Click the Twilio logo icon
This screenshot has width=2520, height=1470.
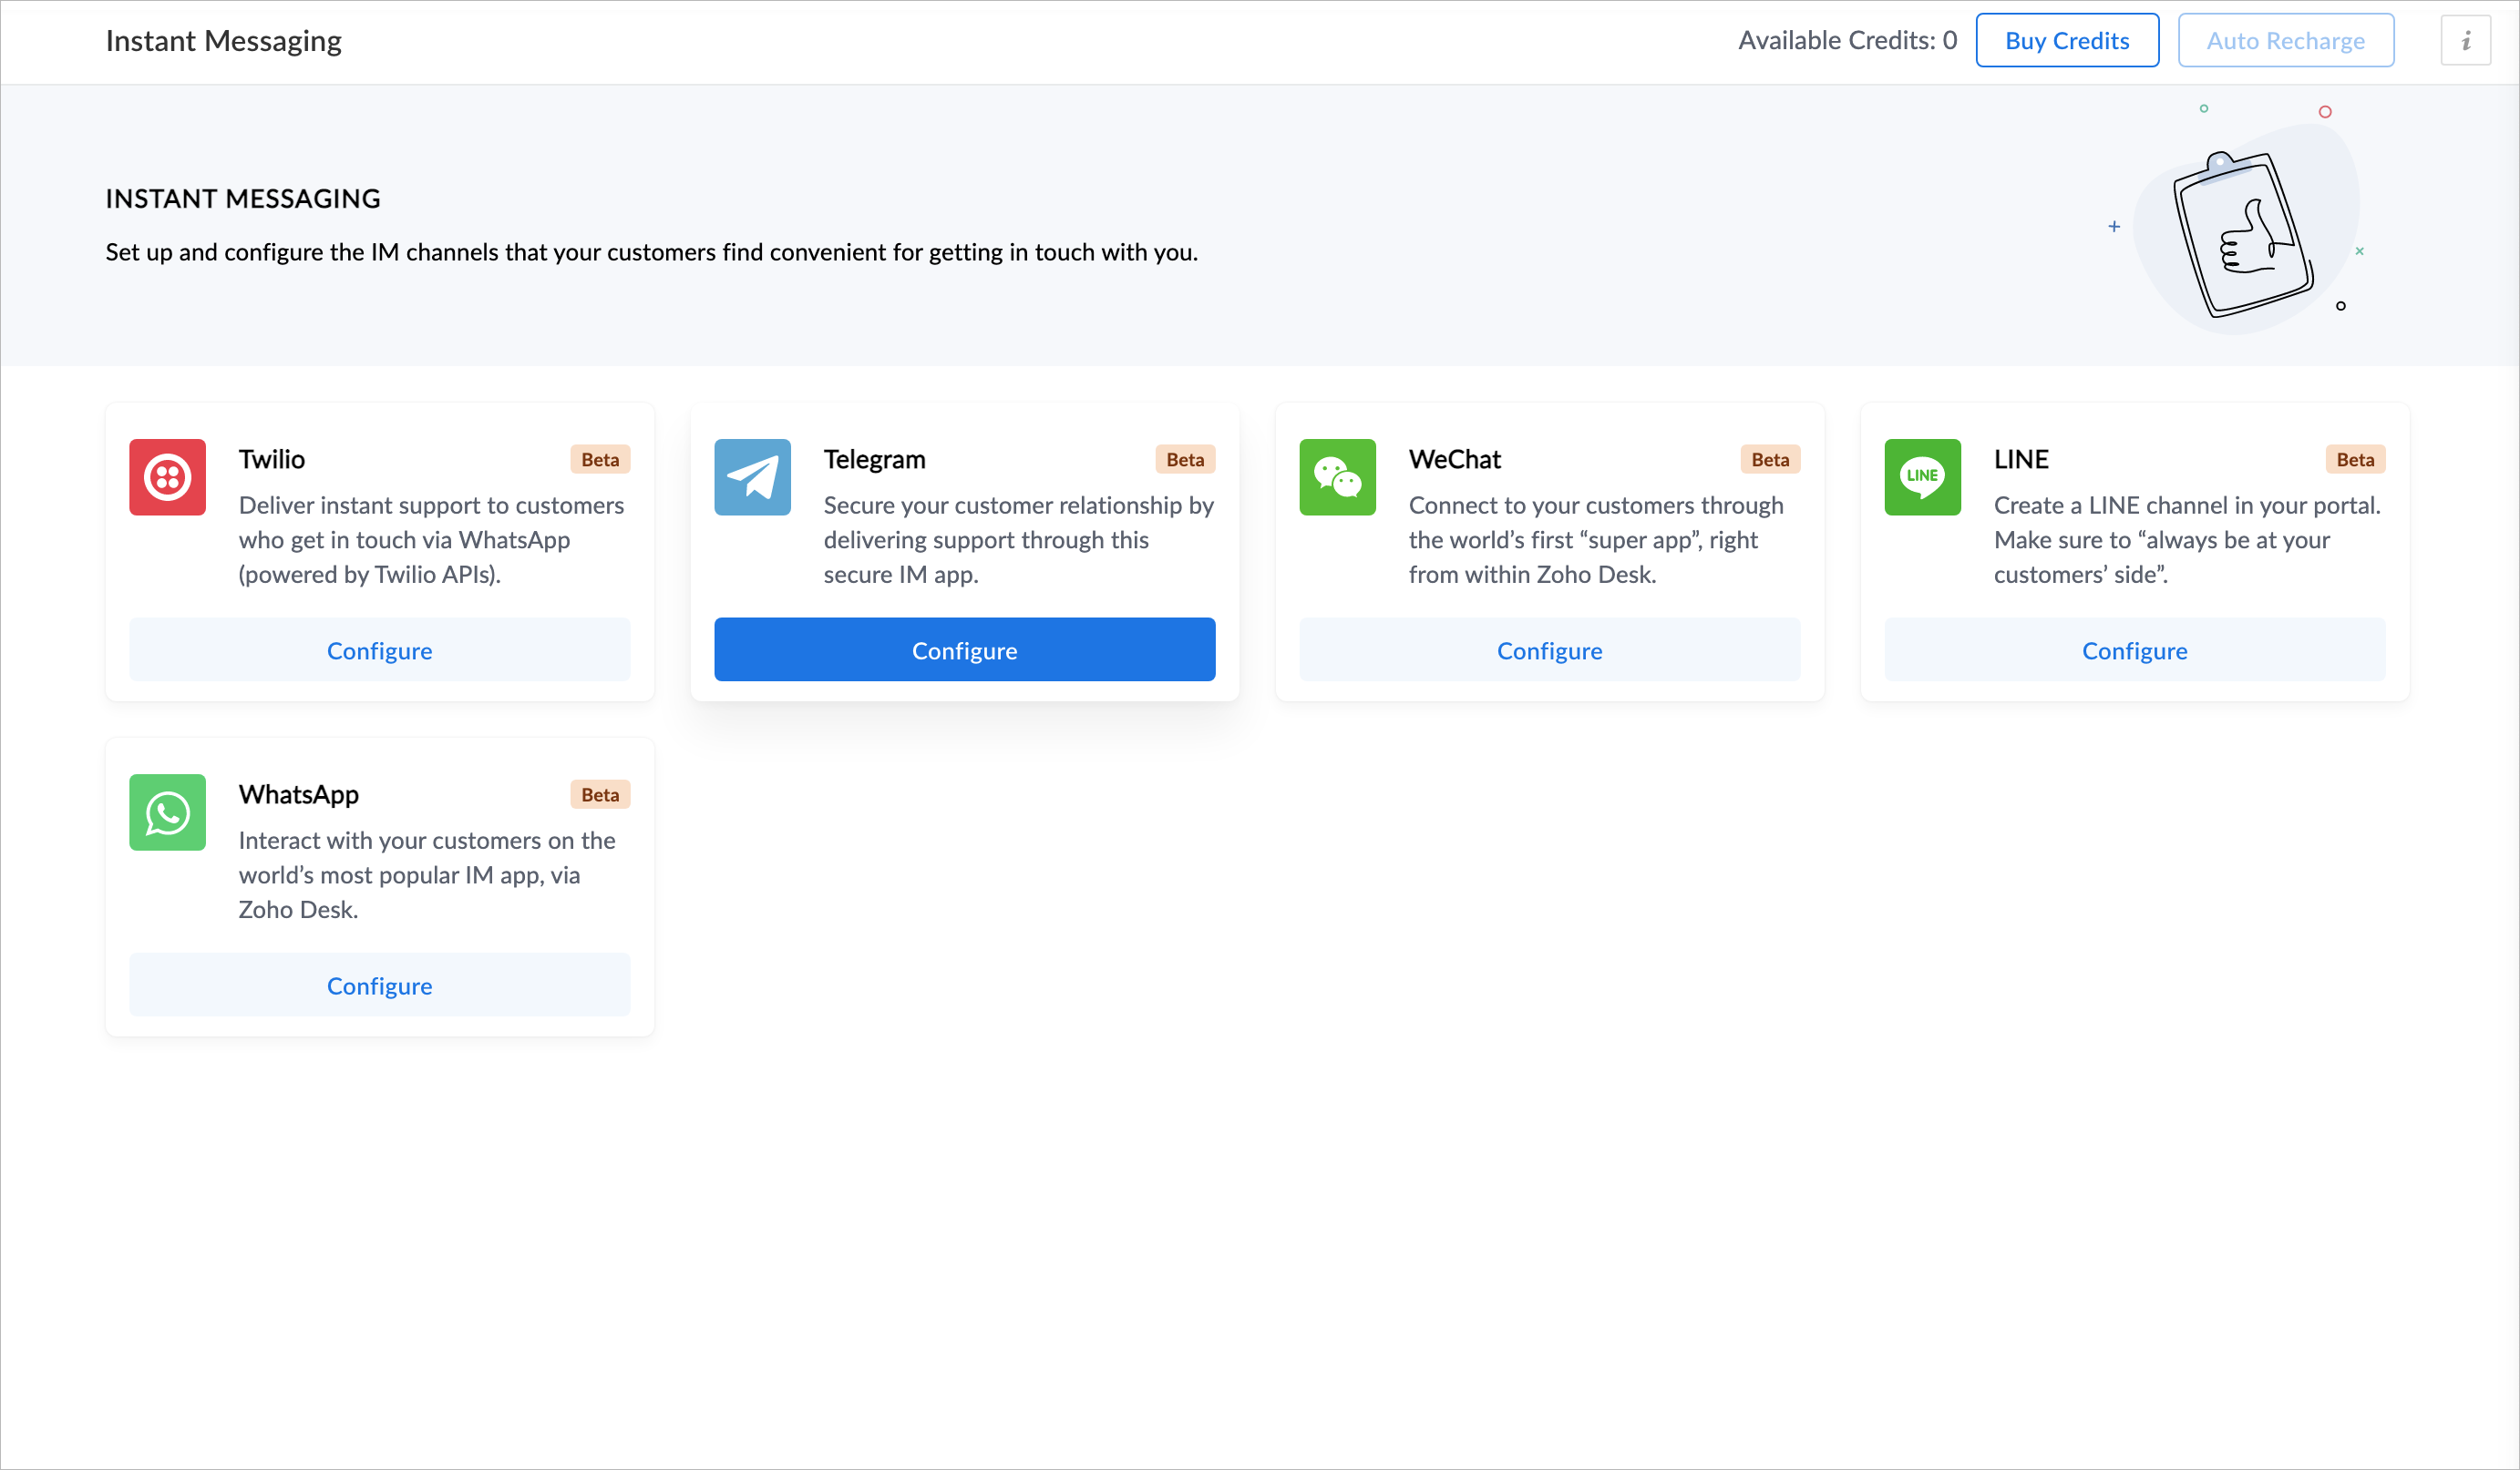coord(167,476)
